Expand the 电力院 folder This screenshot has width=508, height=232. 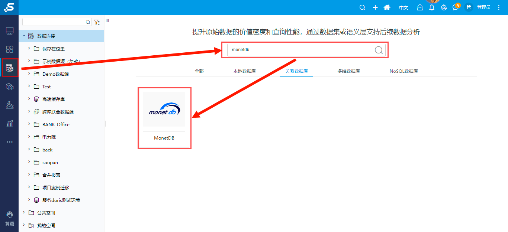pyautogui.click(x=29, y=137)
